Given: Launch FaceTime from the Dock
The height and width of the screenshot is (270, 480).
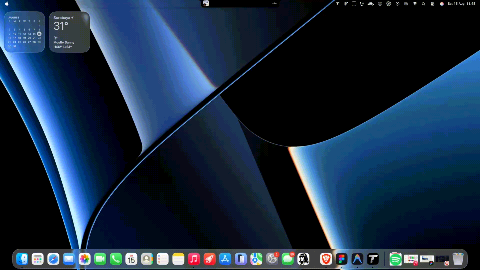Looking at the screenshot, I should coord(100,259).
